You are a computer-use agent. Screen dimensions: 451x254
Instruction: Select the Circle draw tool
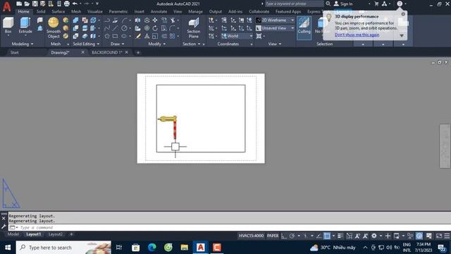coord(124,28)
